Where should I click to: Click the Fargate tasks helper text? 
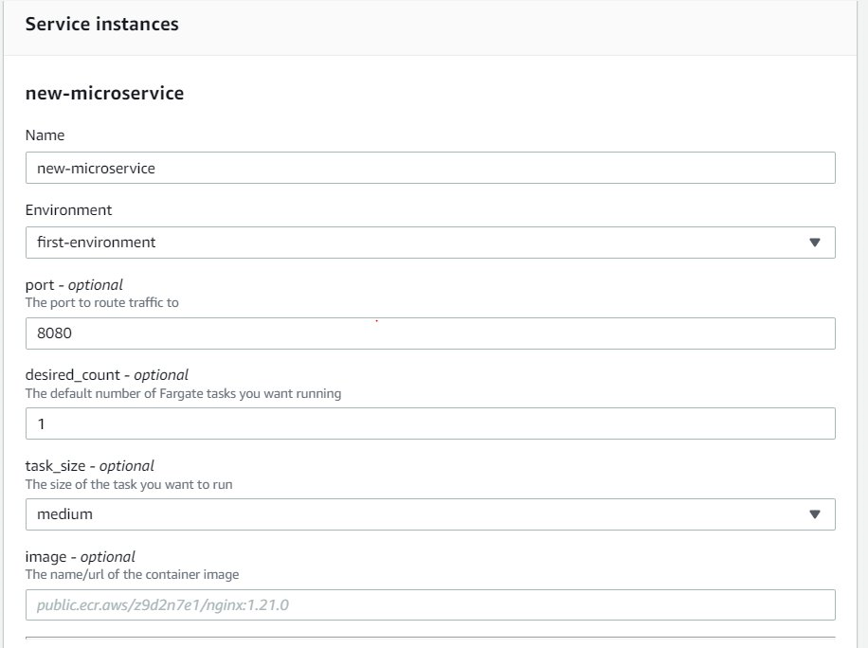click(183, 393)
